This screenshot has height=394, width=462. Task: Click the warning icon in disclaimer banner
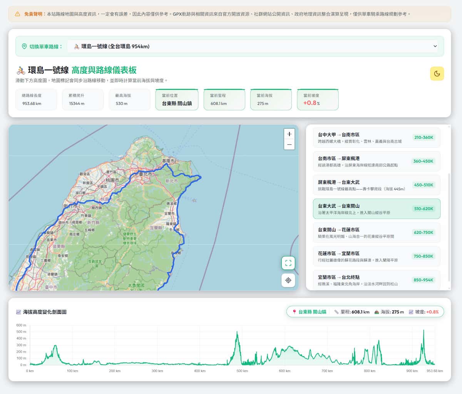point(17,14)
